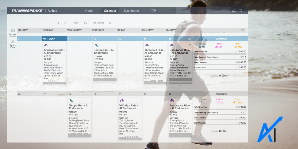Viewport: 298px width, 149px height.
Task: Select day 11 header
Action: [80, 39]
